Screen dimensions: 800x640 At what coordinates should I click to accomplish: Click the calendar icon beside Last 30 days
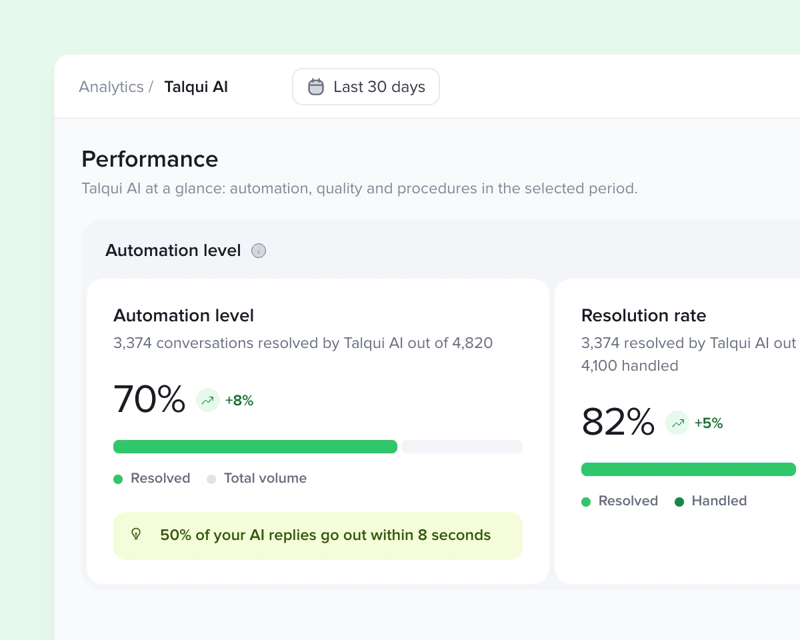pos(316,87)
